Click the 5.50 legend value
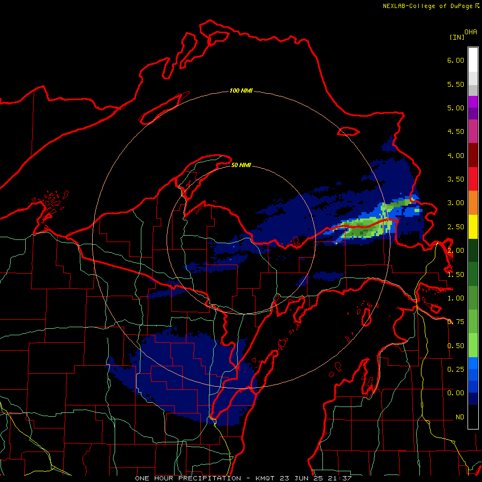The height and width of the screenshot is (482, 482). click(x=456, y=84)
